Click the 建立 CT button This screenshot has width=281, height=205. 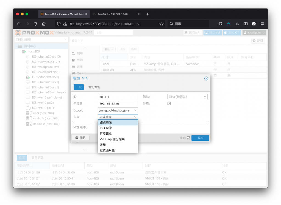[232, 33]
